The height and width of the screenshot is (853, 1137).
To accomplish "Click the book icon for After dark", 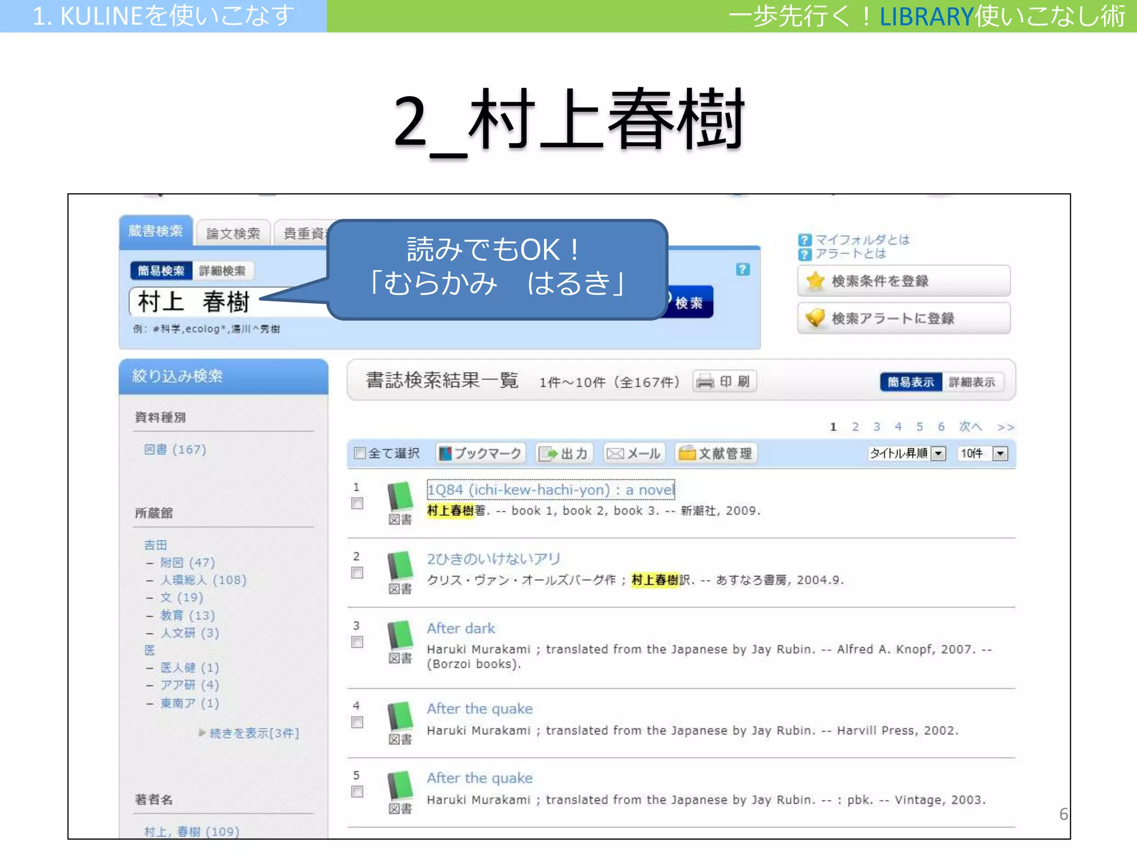I will click(x=400, y=635).
